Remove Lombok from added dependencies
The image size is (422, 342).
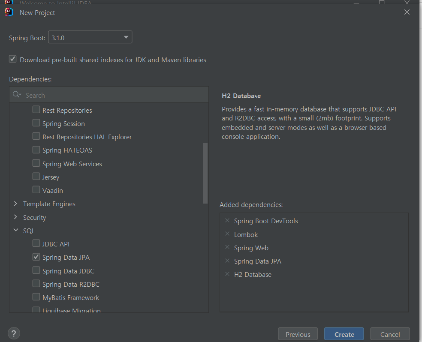click(x=227, y=234)
